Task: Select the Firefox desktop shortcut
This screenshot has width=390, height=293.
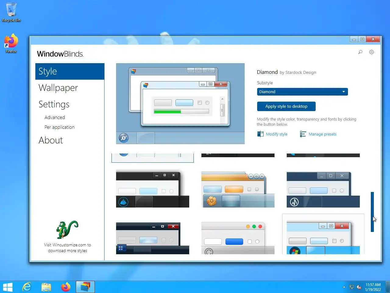Action: 11,43
